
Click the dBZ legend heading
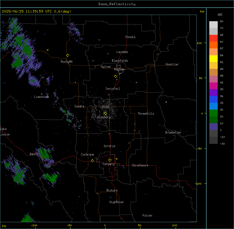(x=220, y=15)
